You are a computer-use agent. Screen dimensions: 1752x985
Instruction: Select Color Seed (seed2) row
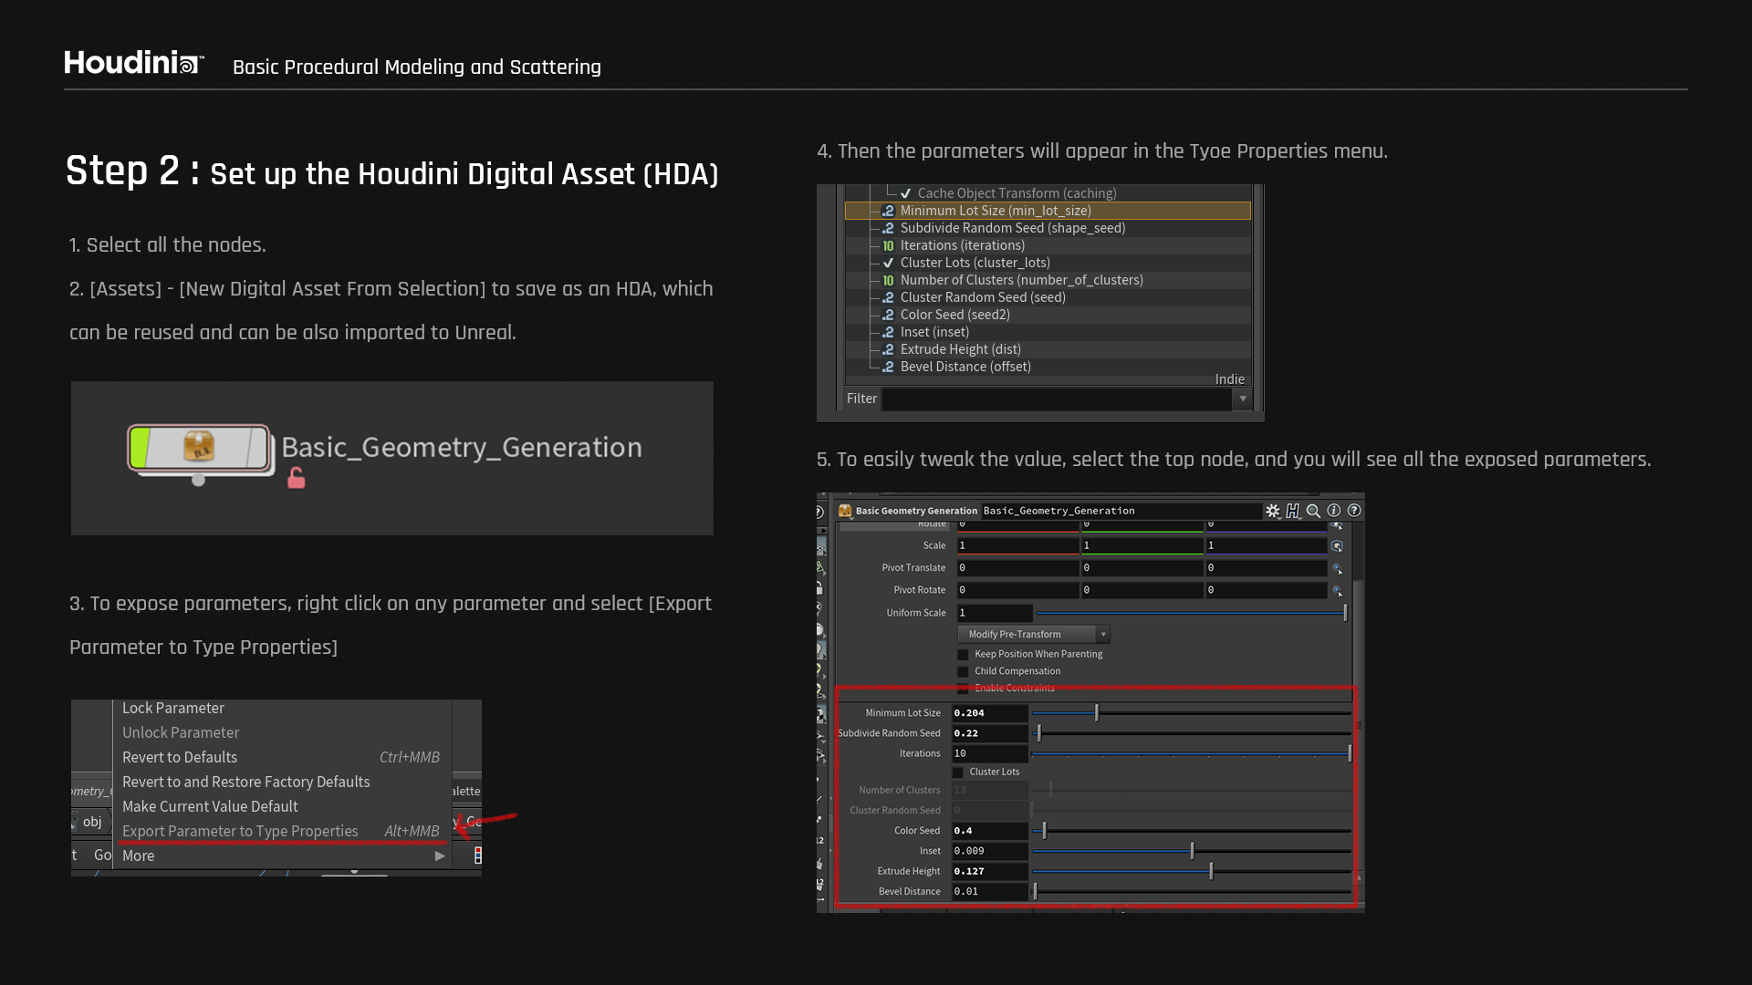[x=1048, y=315]
